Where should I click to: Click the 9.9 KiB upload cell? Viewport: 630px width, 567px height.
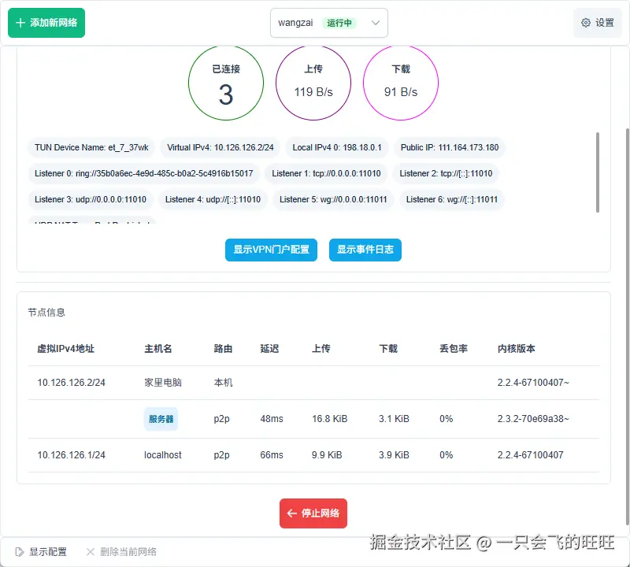327,455
